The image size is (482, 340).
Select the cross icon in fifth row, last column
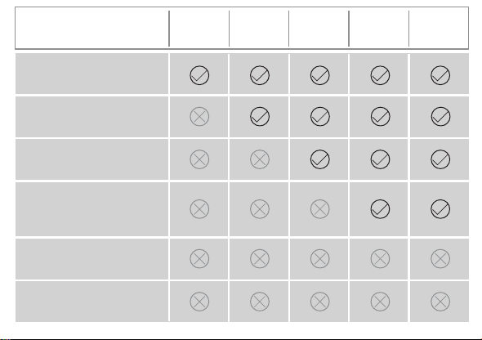point(440,258)
